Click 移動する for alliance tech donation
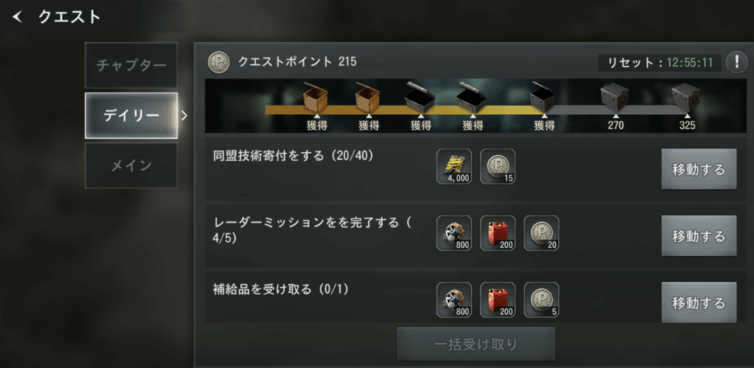 coord(699,169)
